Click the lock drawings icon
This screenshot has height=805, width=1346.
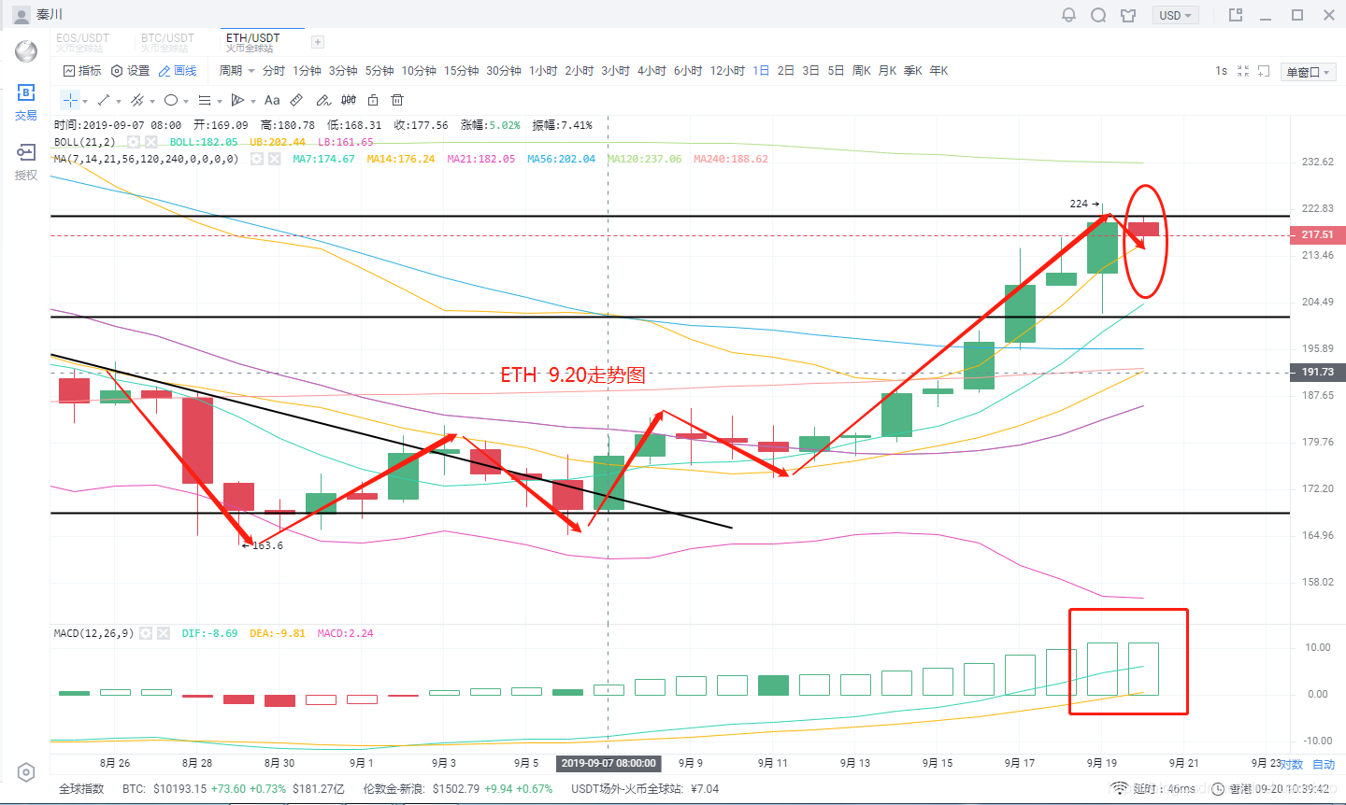click(x=373, y=100)
